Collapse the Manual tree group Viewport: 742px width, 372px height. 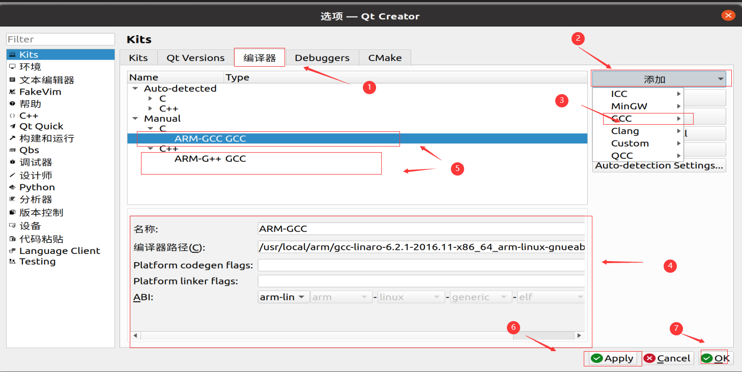[135, 119]
